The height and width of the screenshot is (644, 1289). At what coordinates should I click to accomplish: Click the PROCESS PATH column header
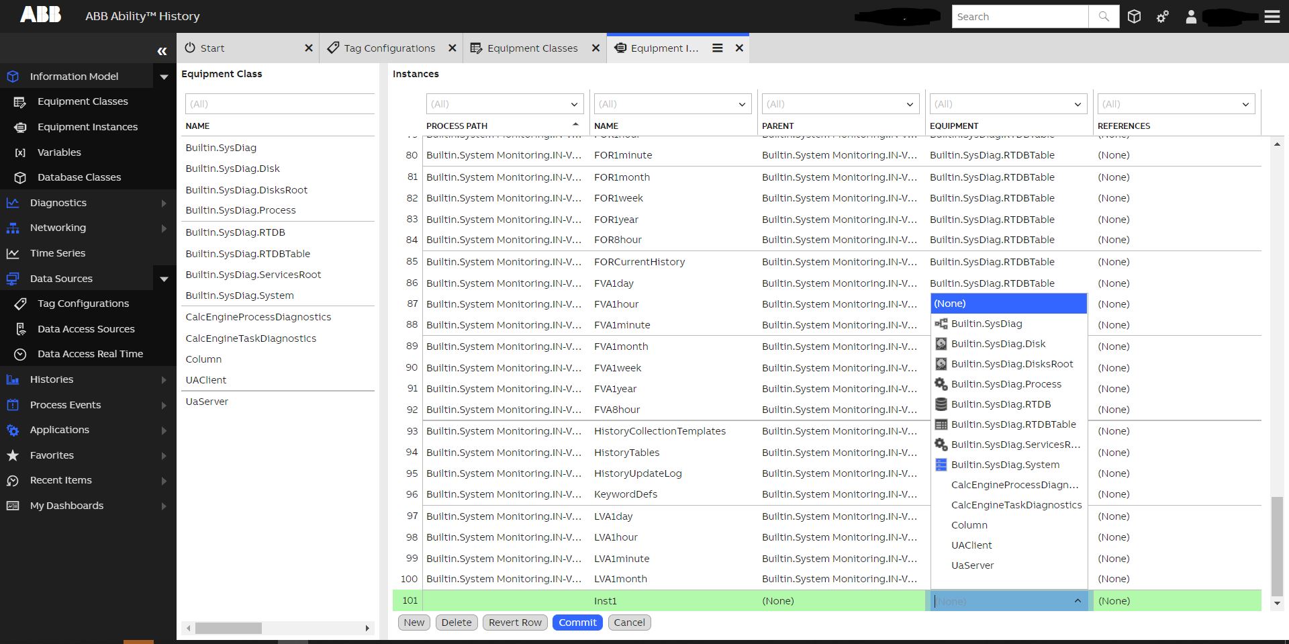click(457, 126)
